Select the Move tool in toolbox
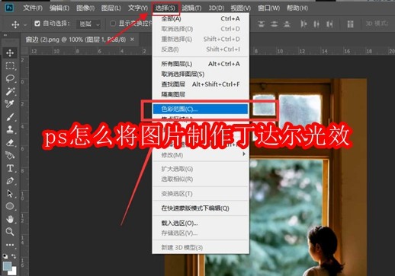 coord(10,53)
